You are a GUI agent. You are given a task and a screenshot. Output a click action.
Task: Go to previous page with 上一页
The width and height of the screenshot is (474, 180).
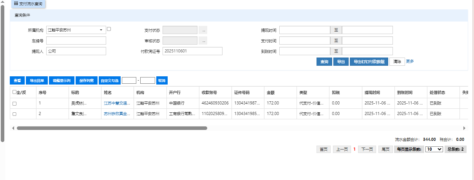(x=342, y=149)
